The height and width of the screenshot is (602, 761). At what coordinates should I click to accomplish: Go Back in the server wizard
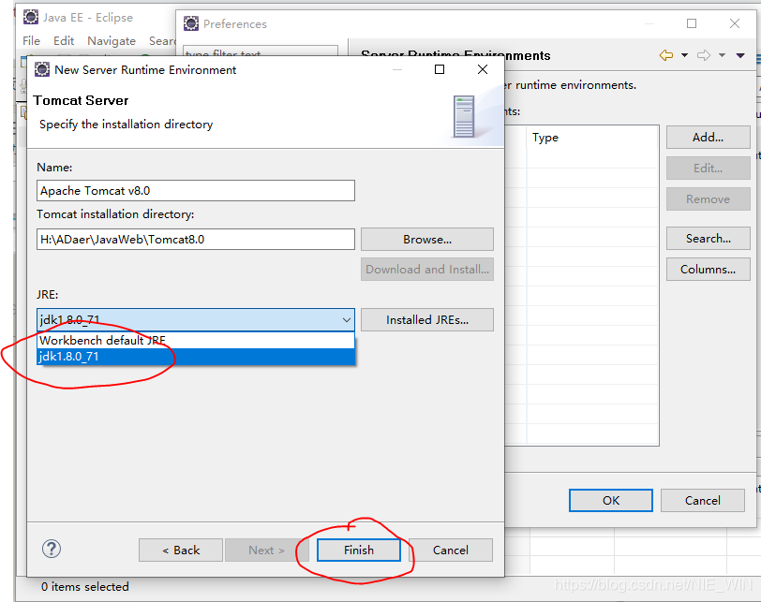(x=181, y=551)
